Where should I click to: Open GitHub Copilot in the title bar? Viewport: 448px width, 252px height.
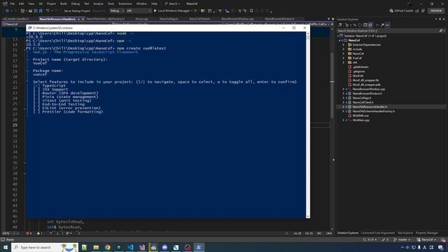click(401, 11)
